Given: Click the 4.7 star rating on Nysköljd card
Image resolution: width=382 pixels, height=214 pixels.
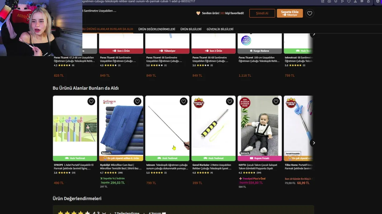Looking at the screenshot, I should 111,173.
